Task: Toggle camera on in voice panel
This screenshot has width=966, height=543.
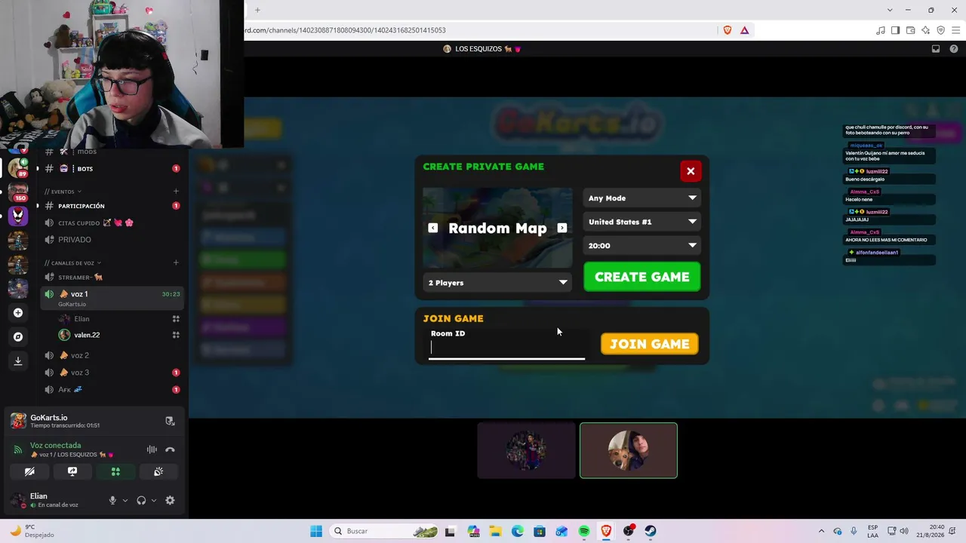Action: (x=29, y=471)
